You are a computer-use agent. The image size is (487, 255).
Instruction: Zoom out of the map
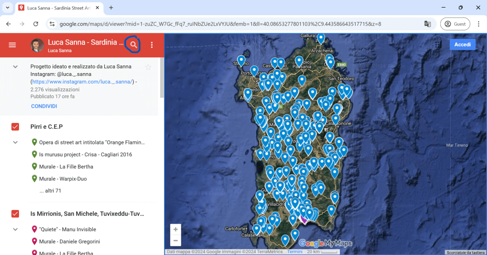176,240
